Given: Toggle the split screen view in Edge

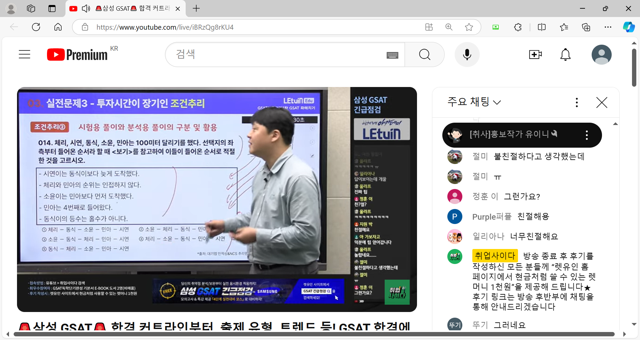Looking at the screenshot, I should point(542,27).
